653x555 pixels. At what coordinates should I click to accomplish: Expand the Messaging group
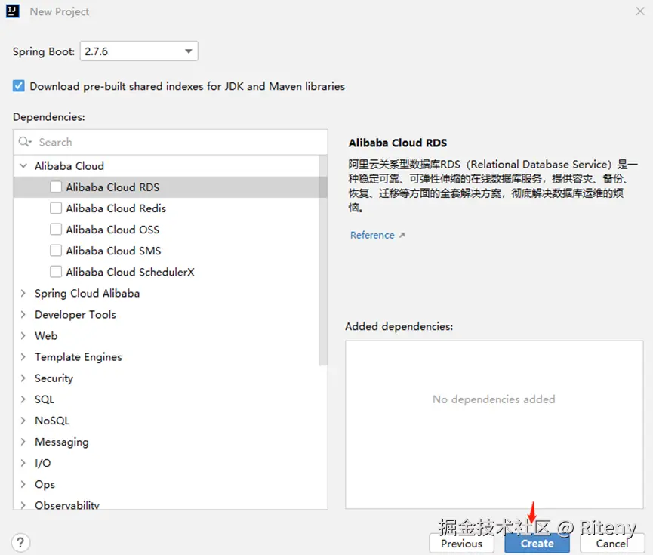(x=23, y=442)
